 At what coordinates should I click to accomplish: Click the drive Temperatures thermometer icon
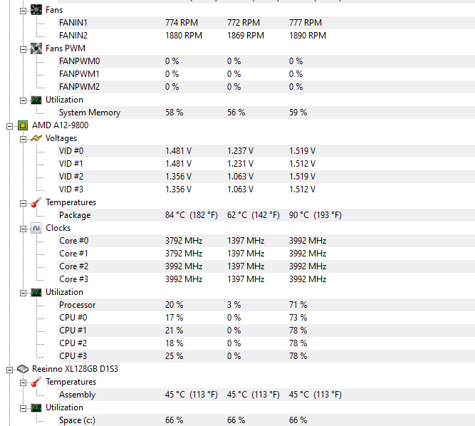[36, 382]
